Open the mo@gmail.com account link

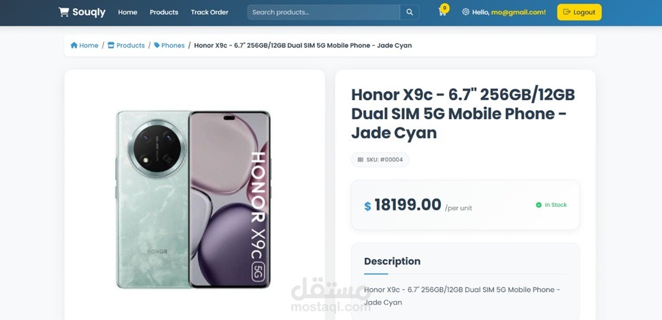[518, 12]
